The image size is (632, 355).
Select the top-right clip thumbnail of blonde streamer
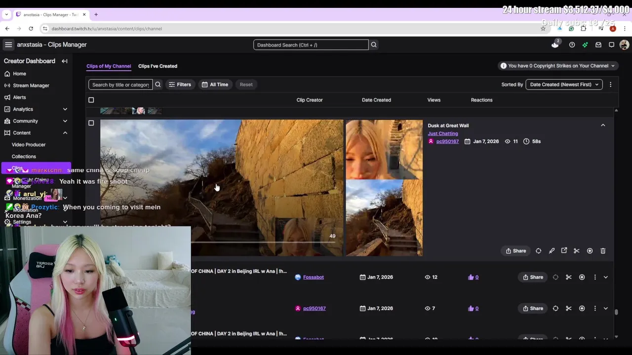tap(384, 149)
